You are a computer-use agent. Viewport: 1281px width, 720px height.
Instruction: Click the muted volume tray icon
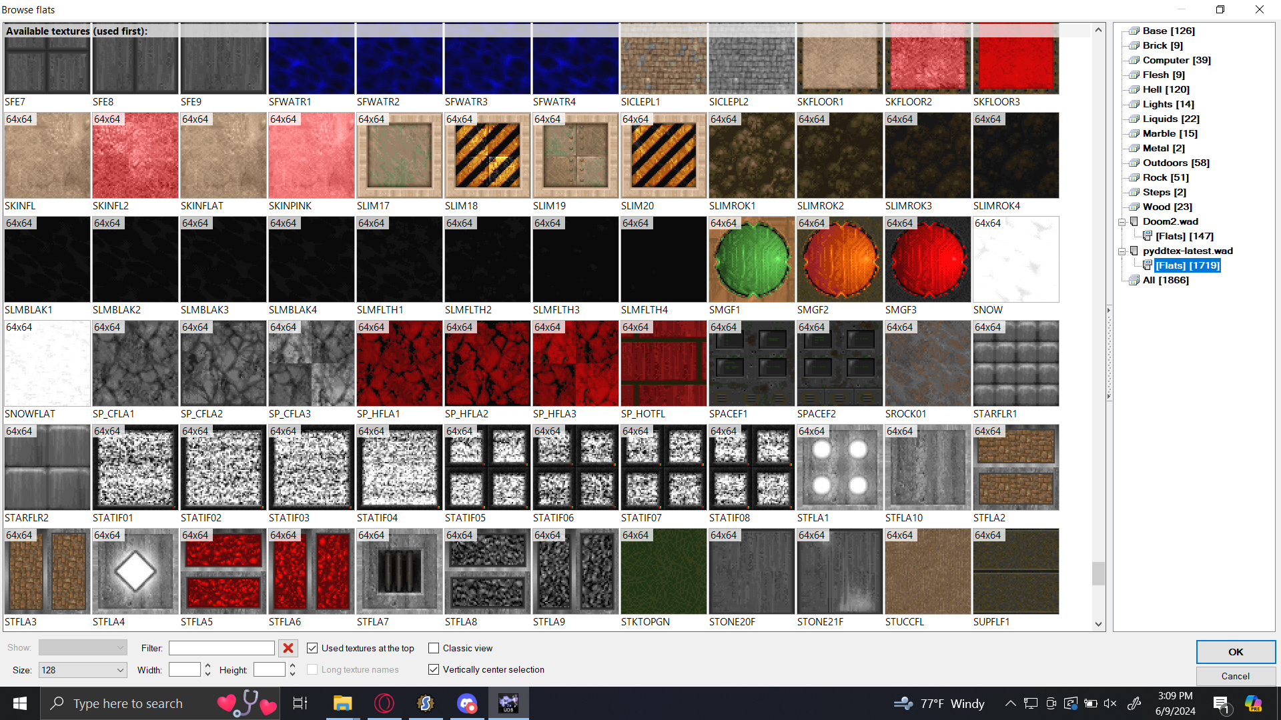point(1110,703)
